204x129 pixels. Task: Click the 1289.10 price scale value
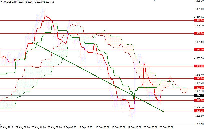click(199, 124)
